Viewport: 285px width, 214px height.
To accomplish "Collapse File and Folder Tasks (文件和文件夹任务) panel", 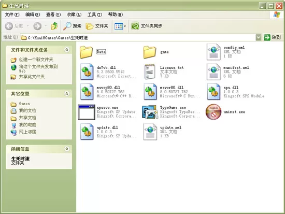I will 67,50.
